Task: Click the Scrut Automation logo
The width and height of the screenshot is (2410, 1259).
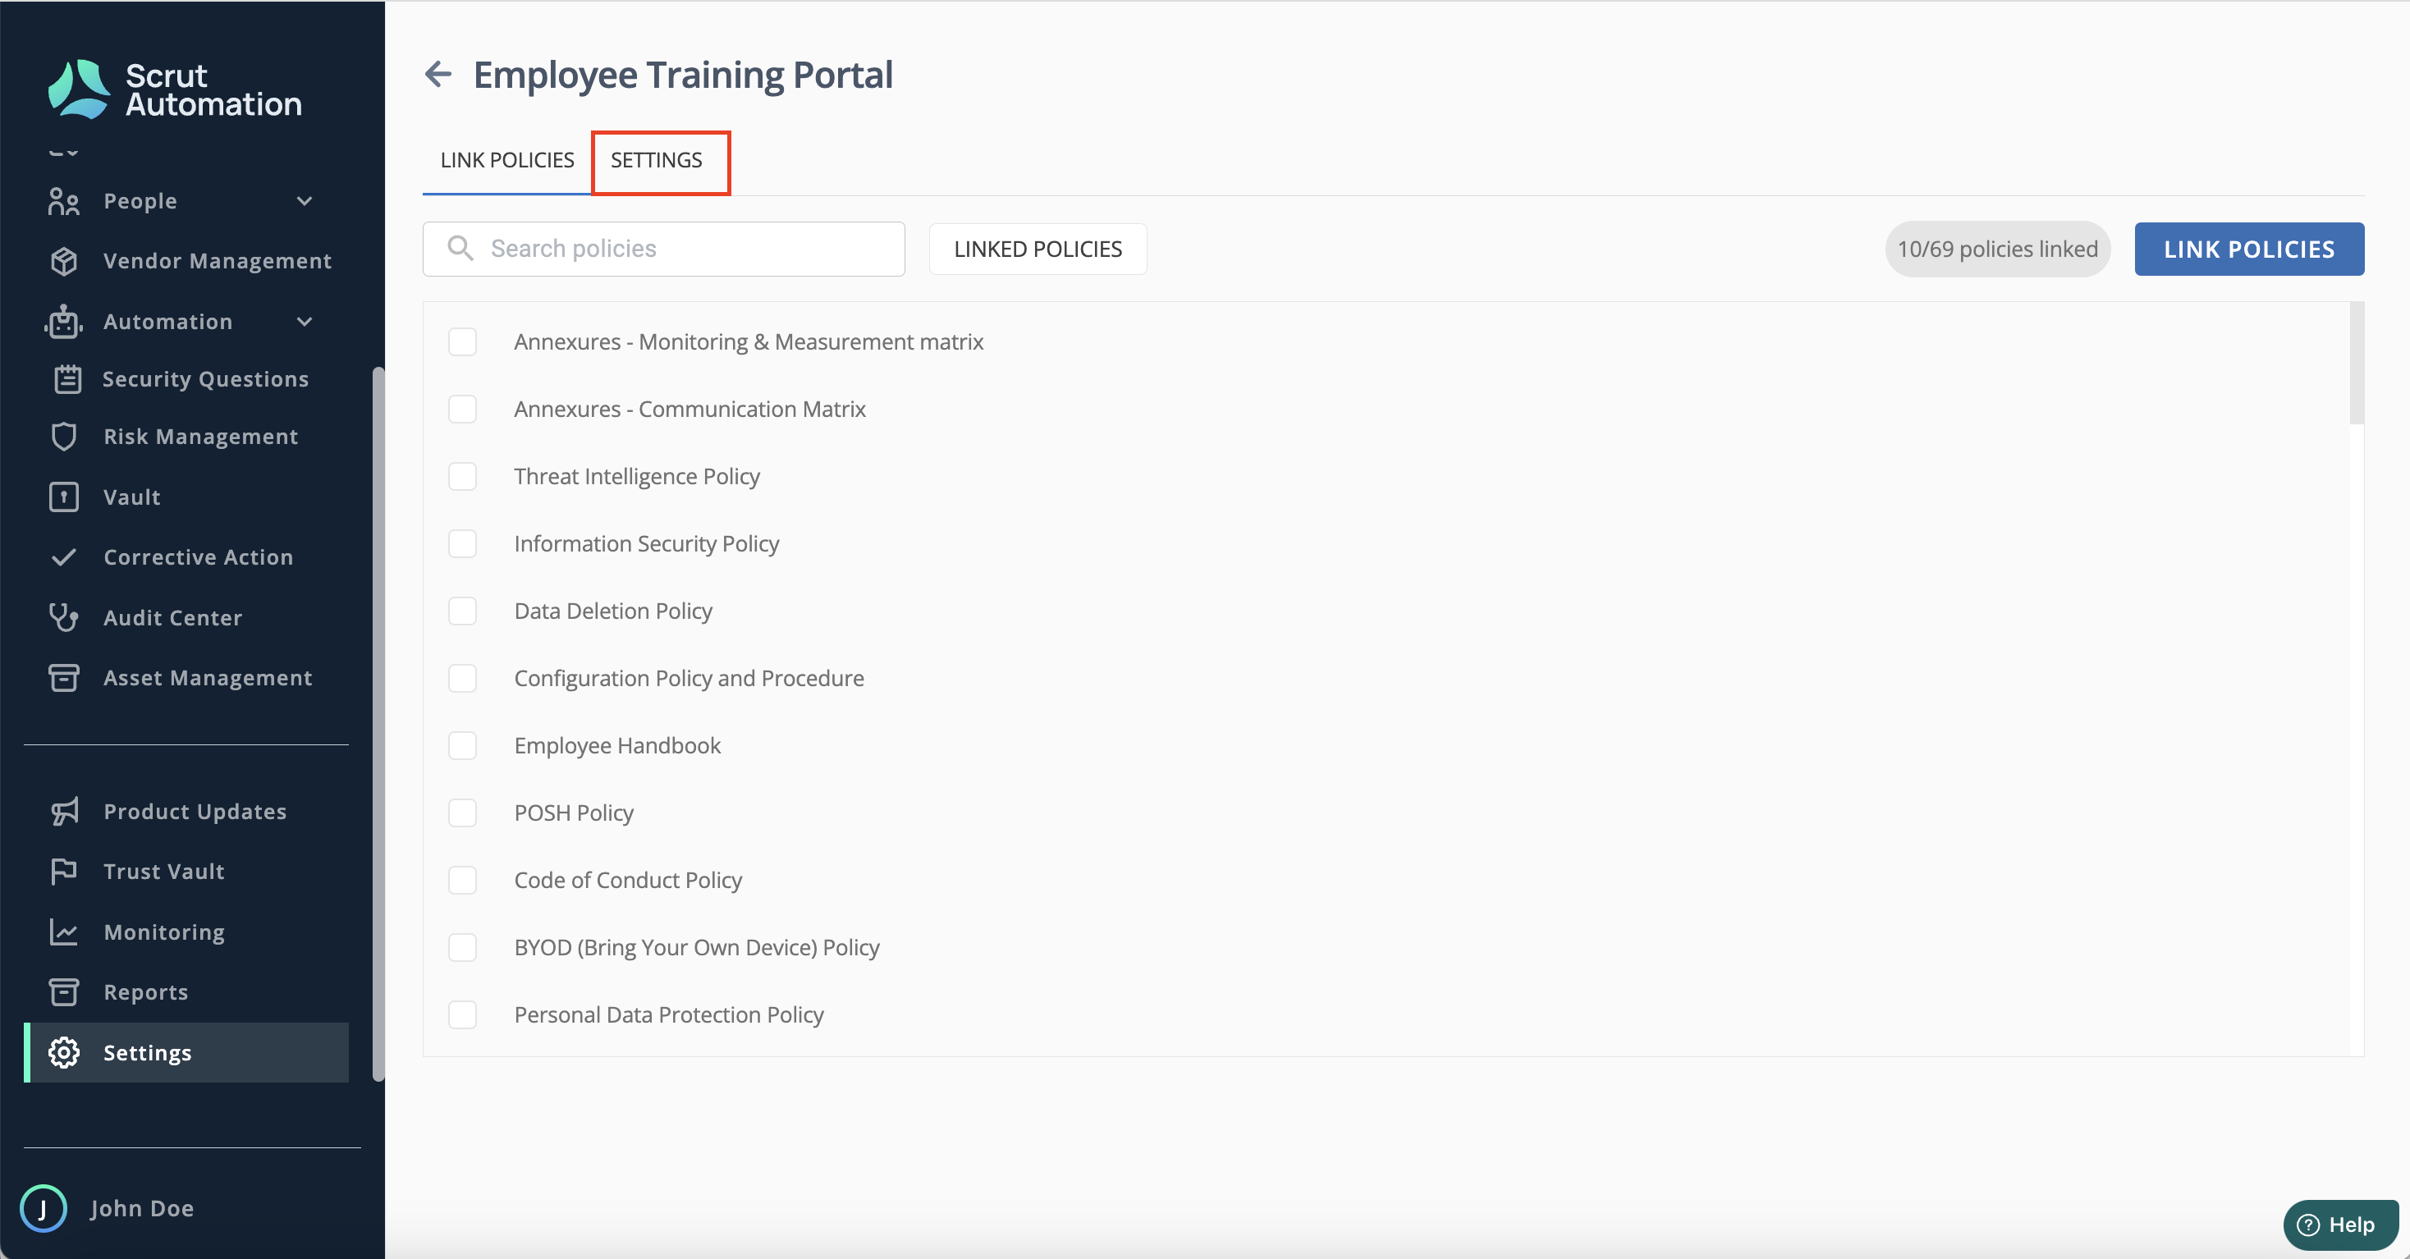Action: click(x=175, y=89)
